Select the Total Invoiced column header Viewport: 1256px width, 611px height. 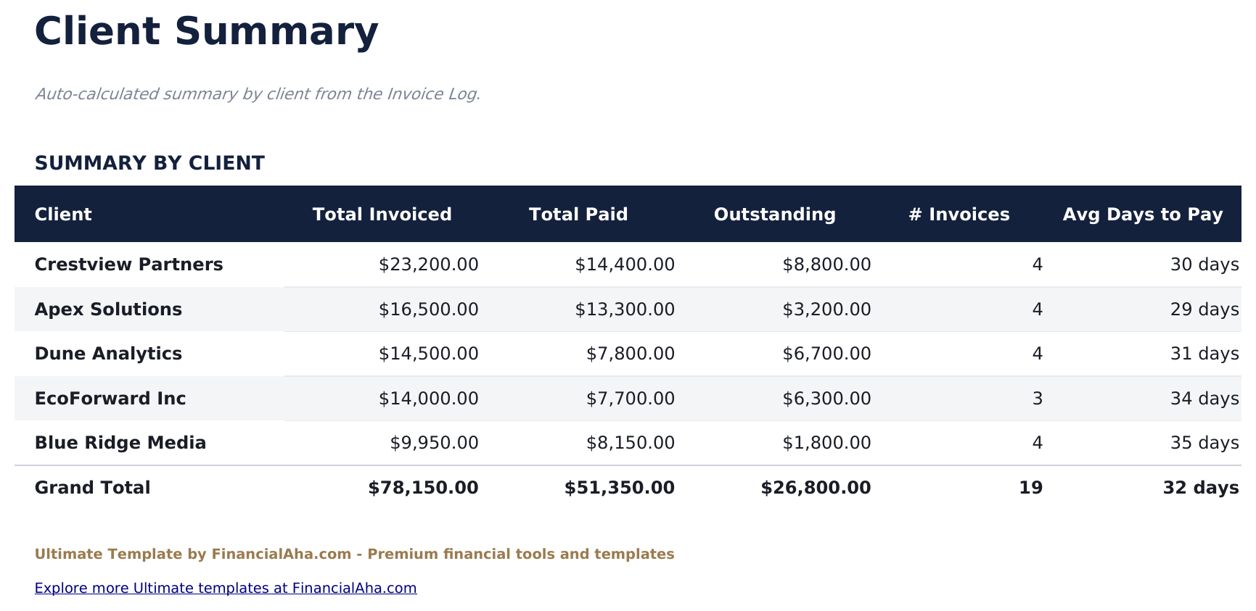(x=382, y=215)
